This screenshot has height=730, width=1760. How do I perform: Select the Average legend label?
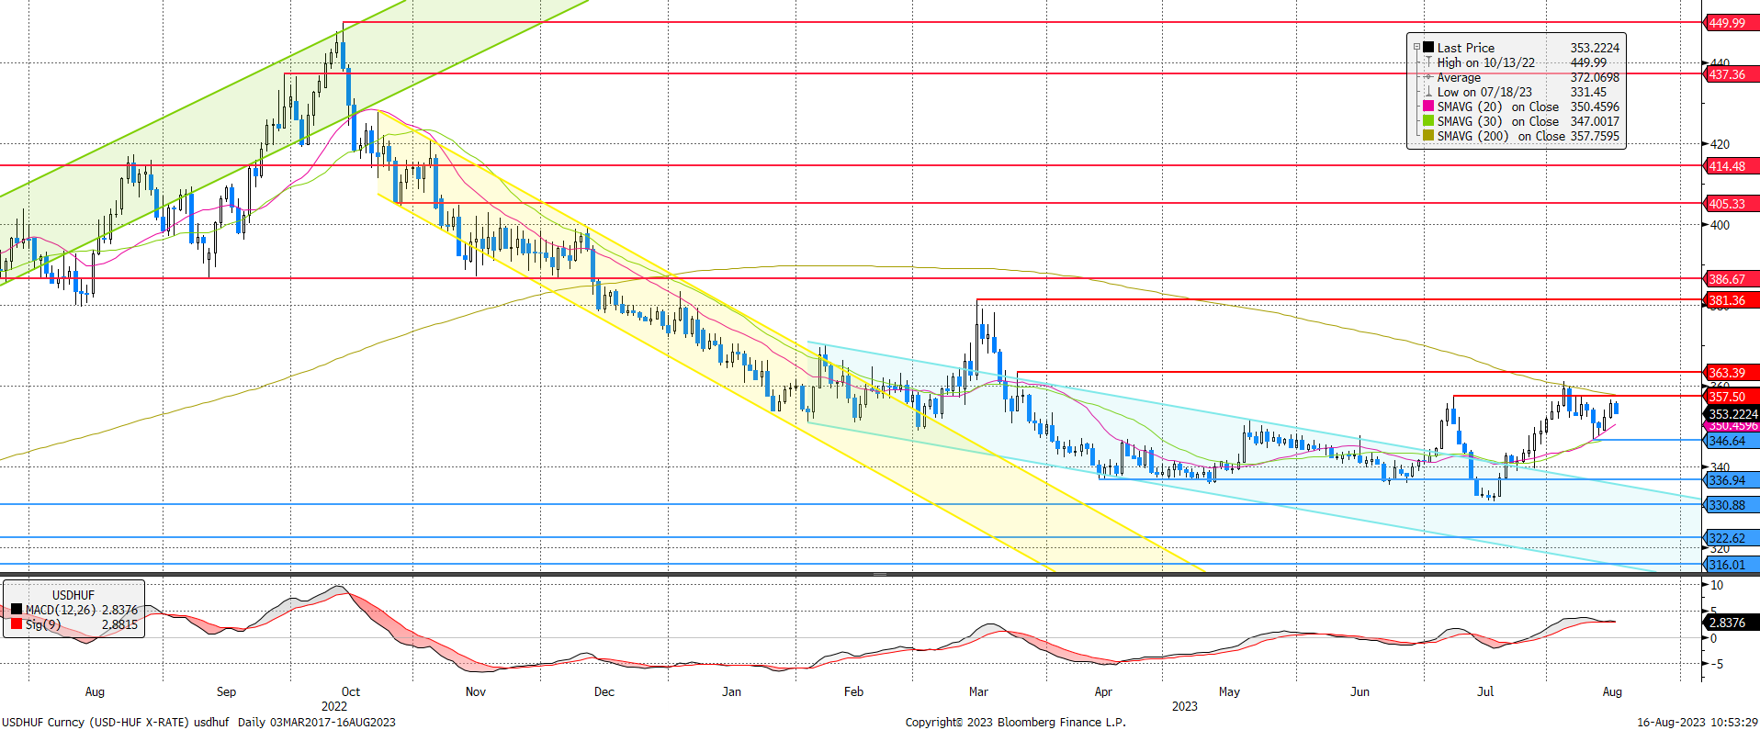click(x=1459, y=77)
